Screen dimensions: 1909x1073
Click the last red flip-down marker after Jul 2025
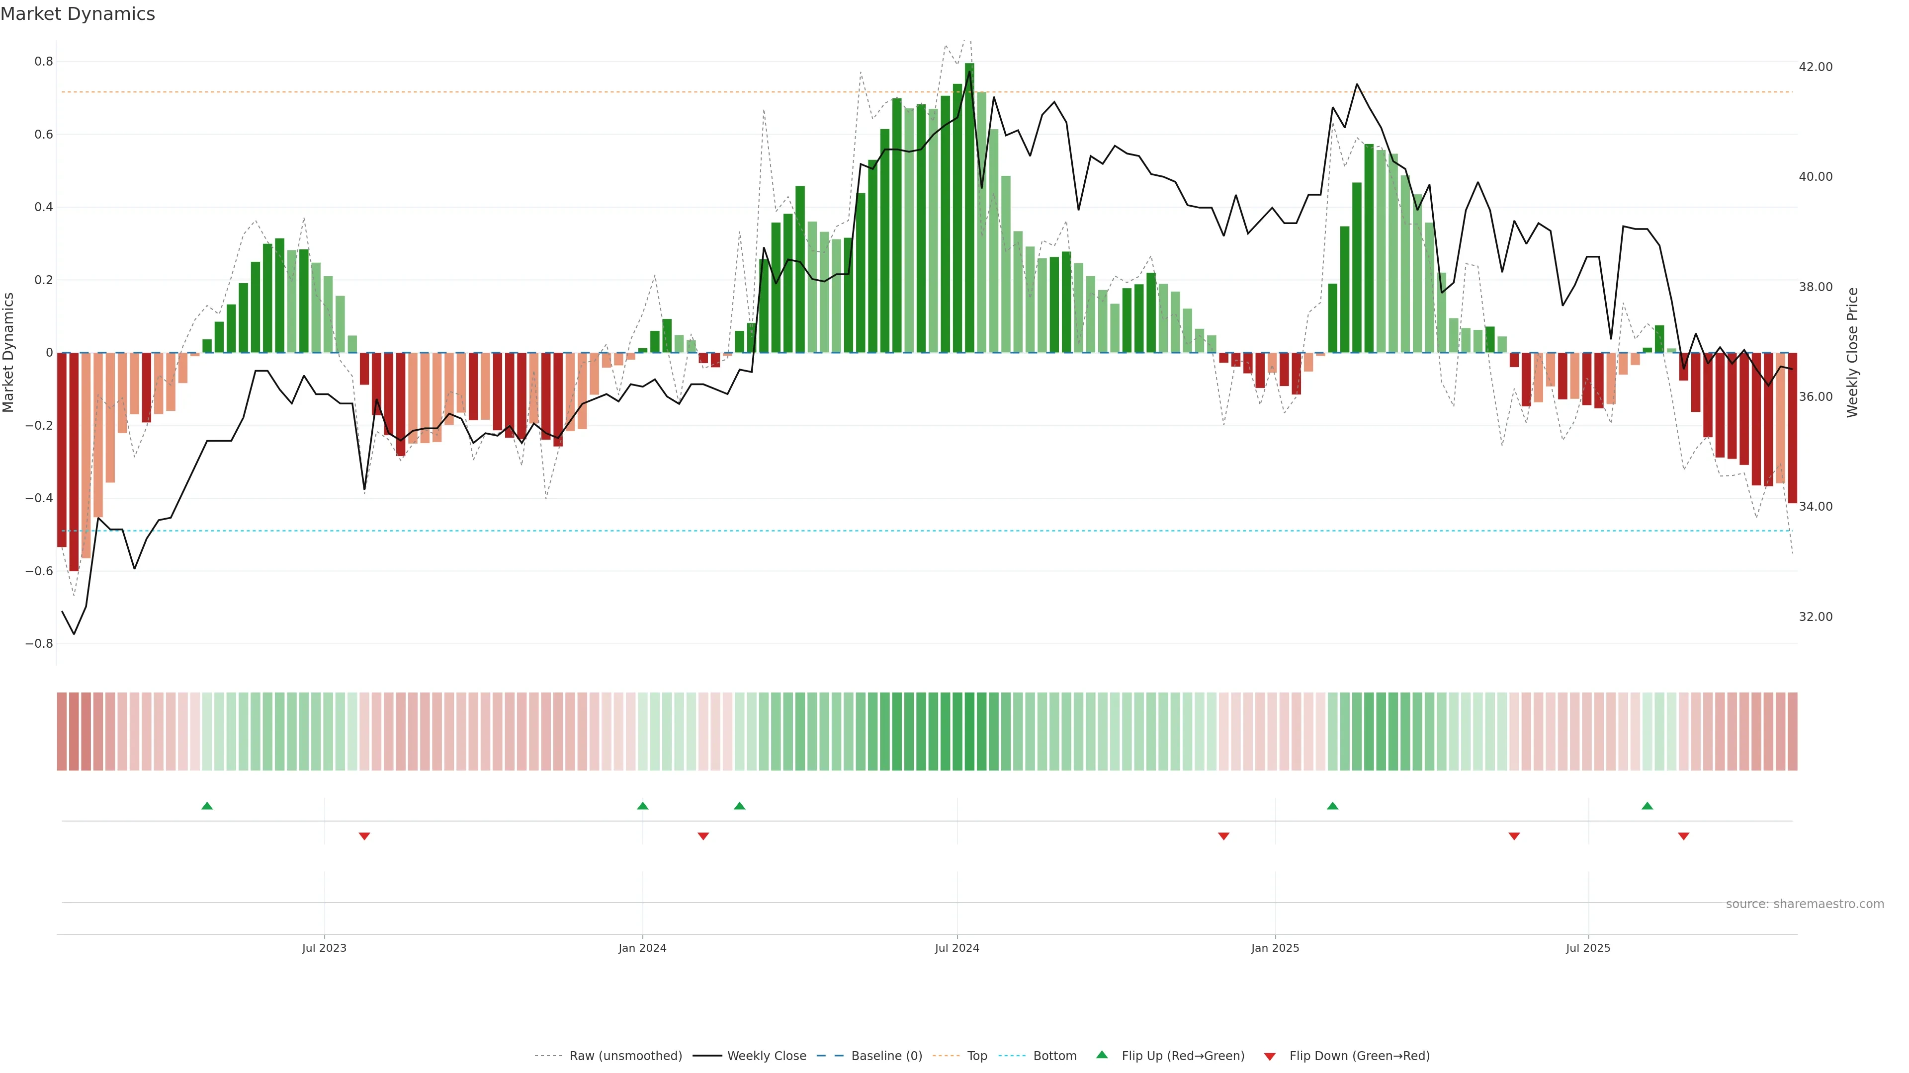1684,836
